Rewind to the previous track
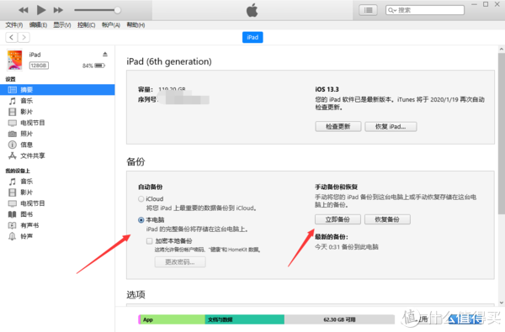Viewport: 505px width, 332px height. click(x=24, y=10)
